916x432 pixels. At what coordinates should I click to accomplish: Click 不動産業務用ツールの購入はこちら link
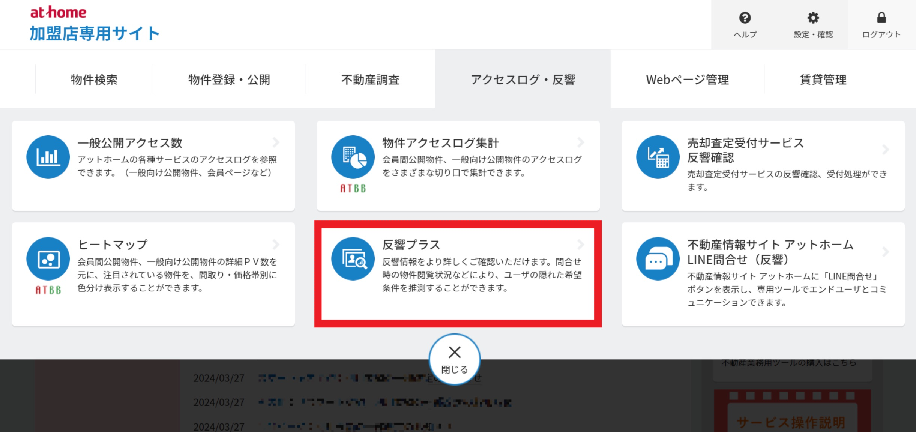tap(789, 363)
